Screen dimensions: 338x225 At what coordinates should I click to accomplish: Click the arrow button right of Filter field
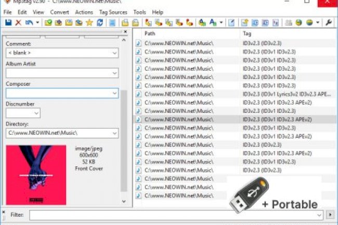point(330,215)
